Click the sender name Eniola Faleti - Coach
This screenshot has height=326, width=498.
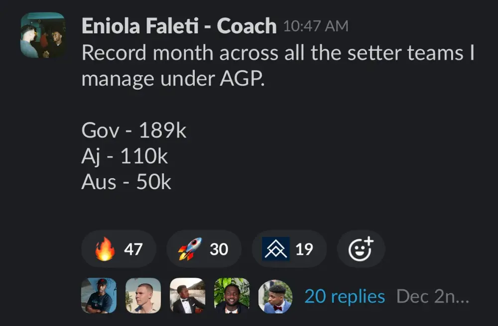tap(179, 26)
